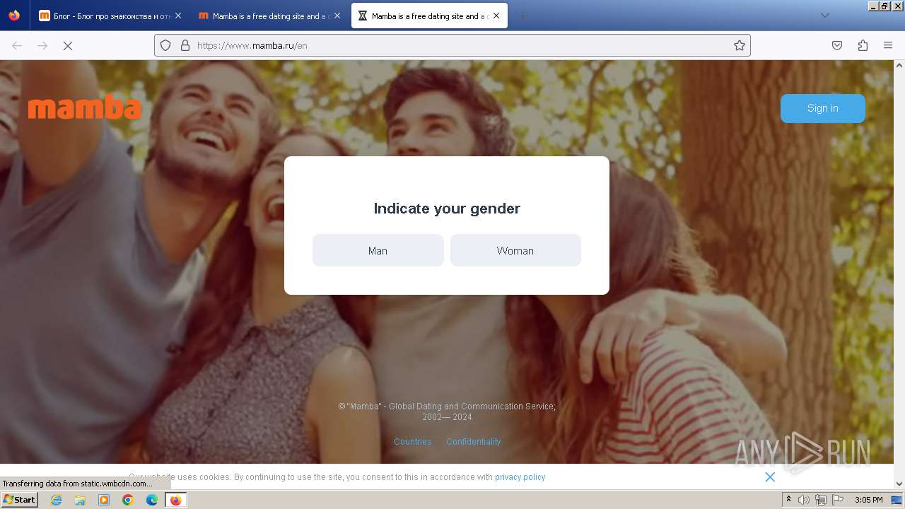Select the Firefox taskbar button
Screen dimensions: 905x509
[x=175, y=500]
